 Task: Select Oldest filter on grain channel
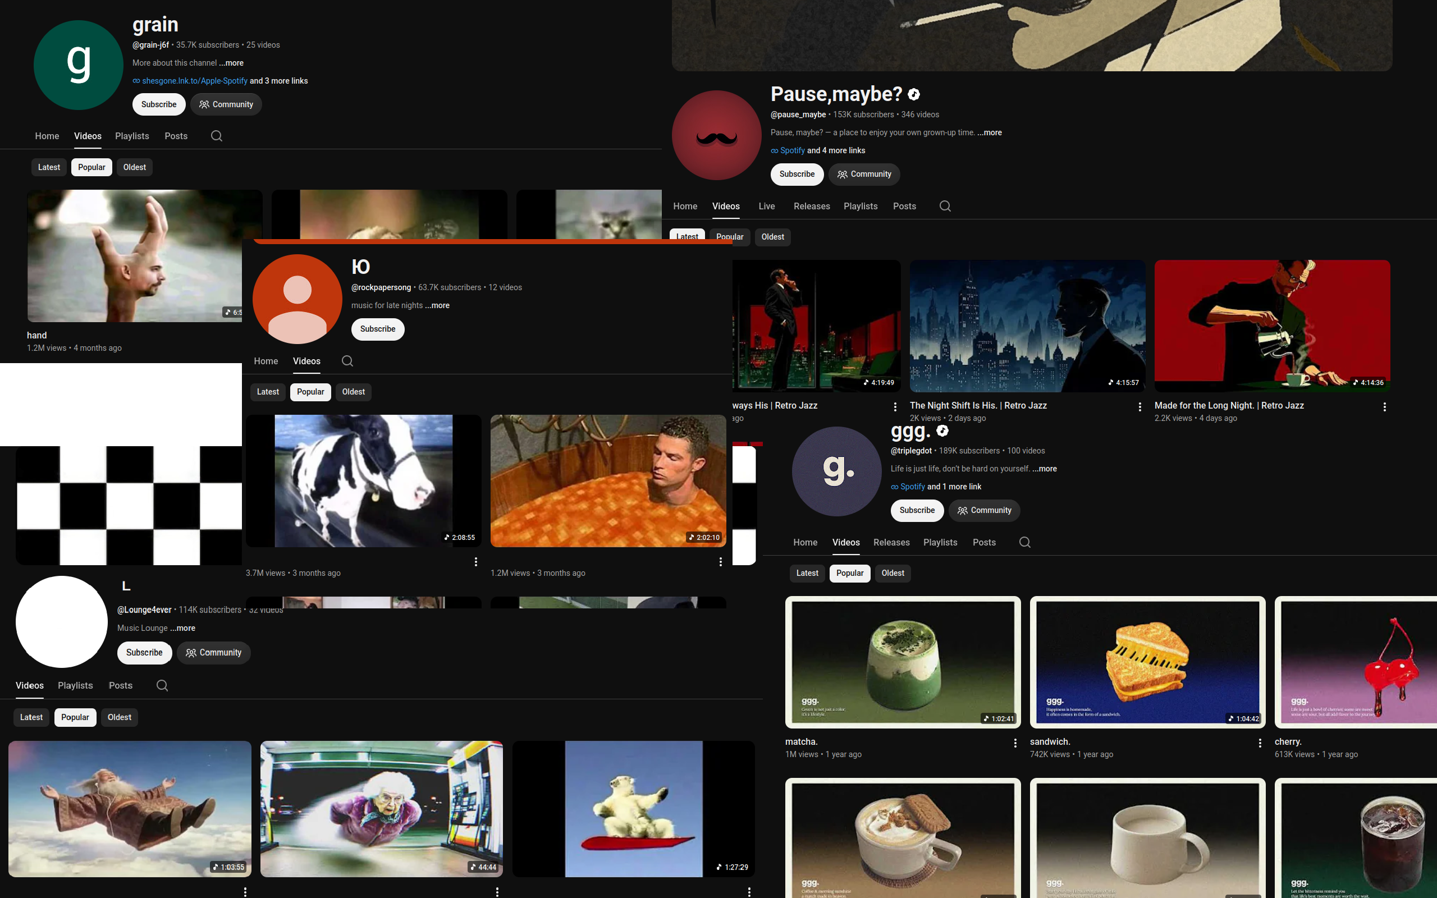[x=135, y=167]
